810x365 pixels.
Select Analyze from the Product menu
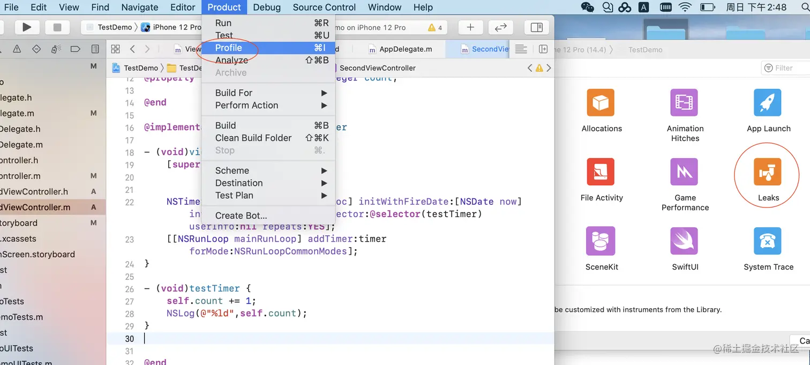[x=268, y=60]
